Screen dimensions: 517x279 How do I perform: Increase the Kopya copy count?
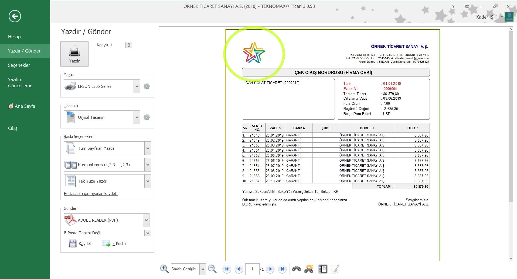coord(129,44)
